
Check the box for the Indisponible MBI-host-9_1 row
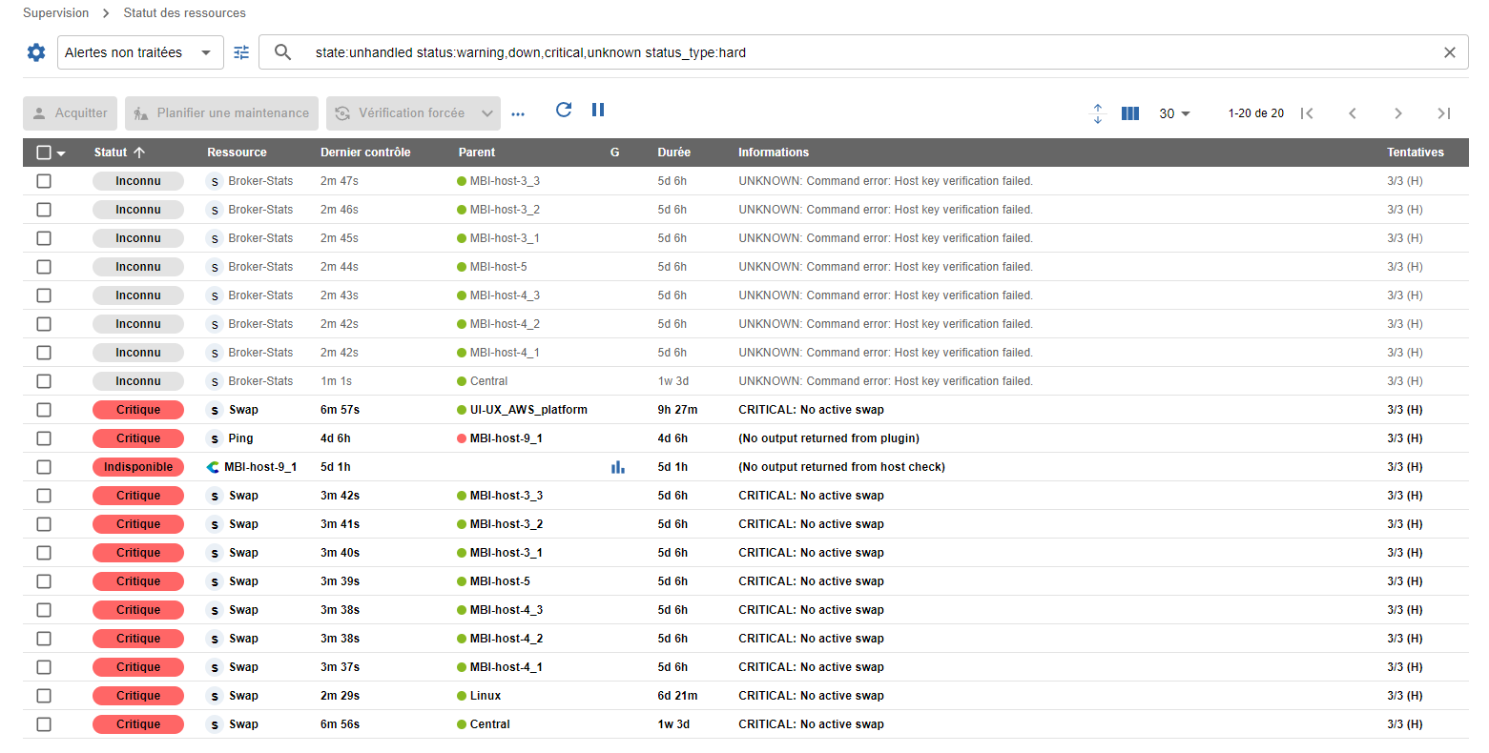[x=44, y=467]
